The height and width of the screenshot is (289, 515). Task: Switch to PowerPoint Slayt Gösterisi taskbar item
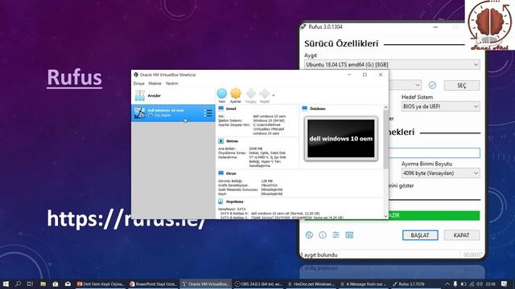[x=153, y=284]
